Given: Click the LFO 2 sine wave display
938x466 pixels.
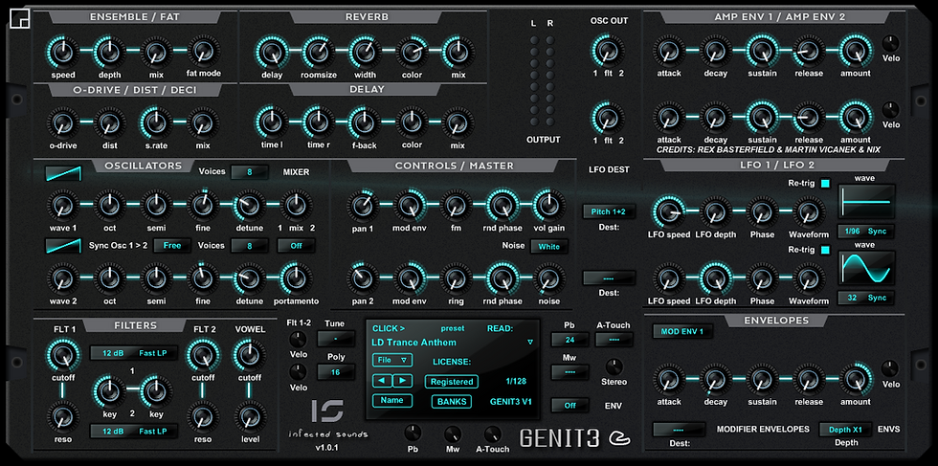Looking at the screenshot, I should [x=866, y=267].
